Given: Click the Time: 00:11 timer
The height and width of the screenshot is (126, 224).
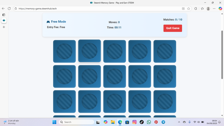Looking at the screenshot, I should point(114,27).
